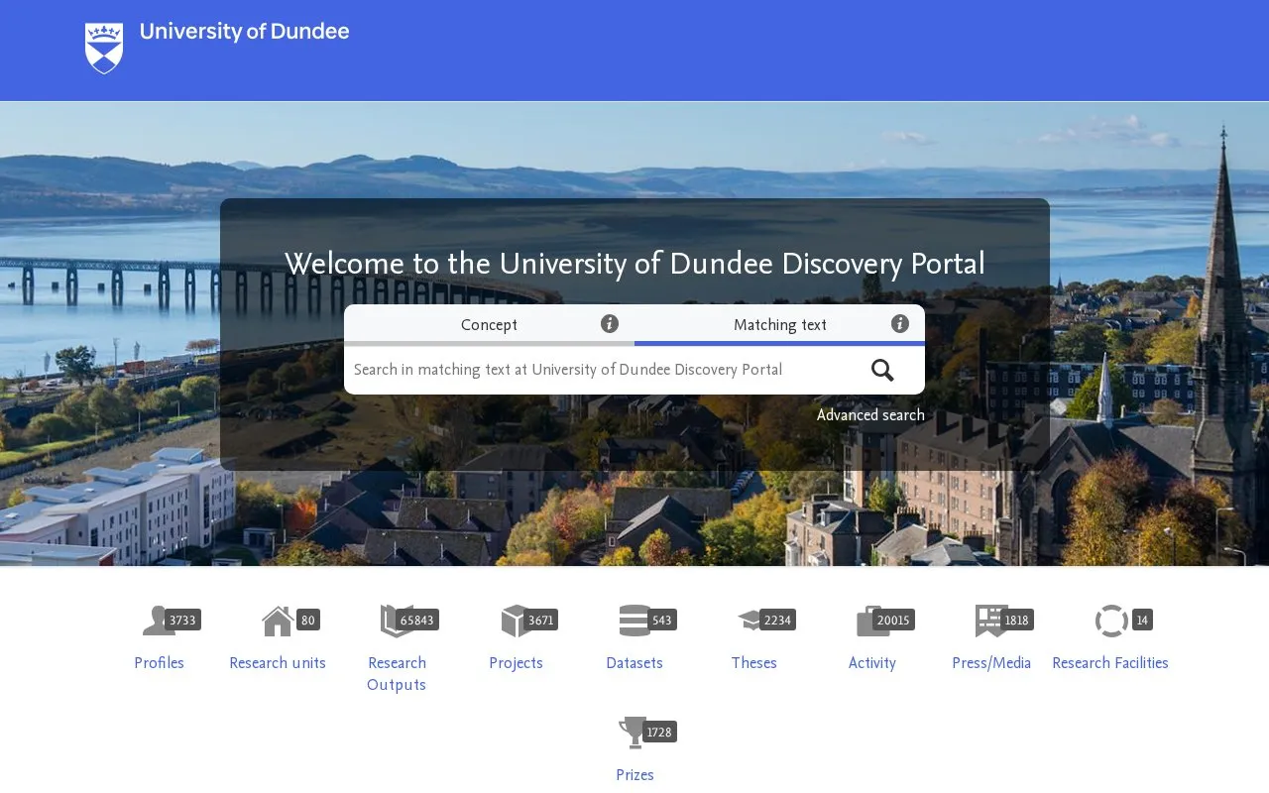The width and height of the screenshot is (1269, 793).
Task: Click the 3733 Profiles count badge
Action: tap(182, 621)
